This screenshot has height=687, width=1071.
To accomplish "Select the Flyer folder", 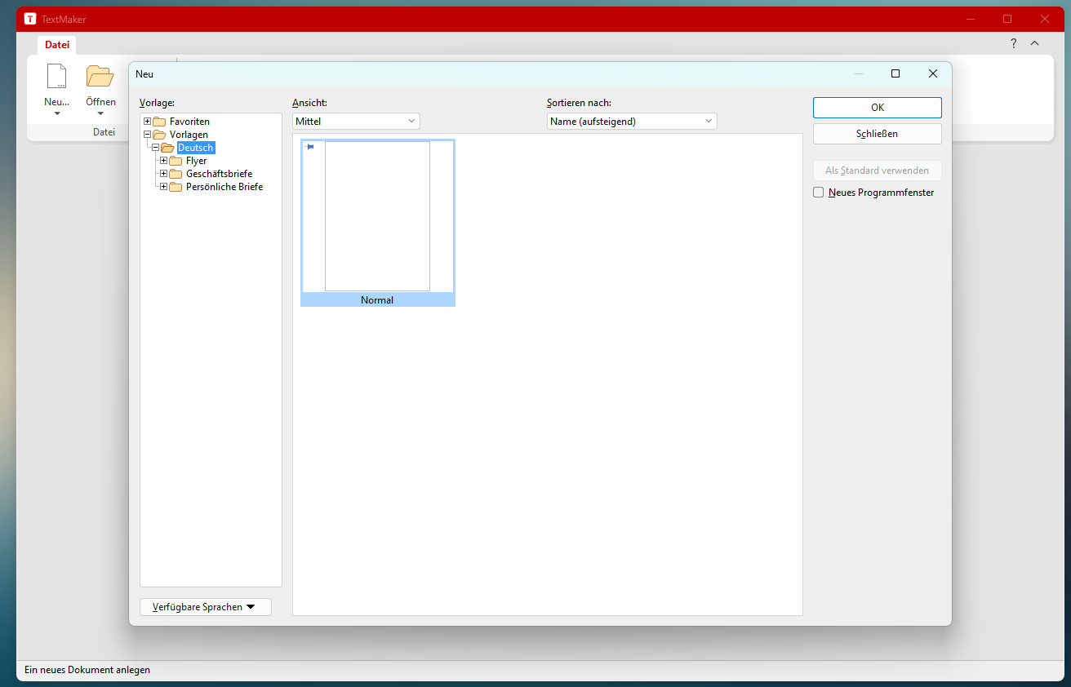I will click(x=196, y=161).
